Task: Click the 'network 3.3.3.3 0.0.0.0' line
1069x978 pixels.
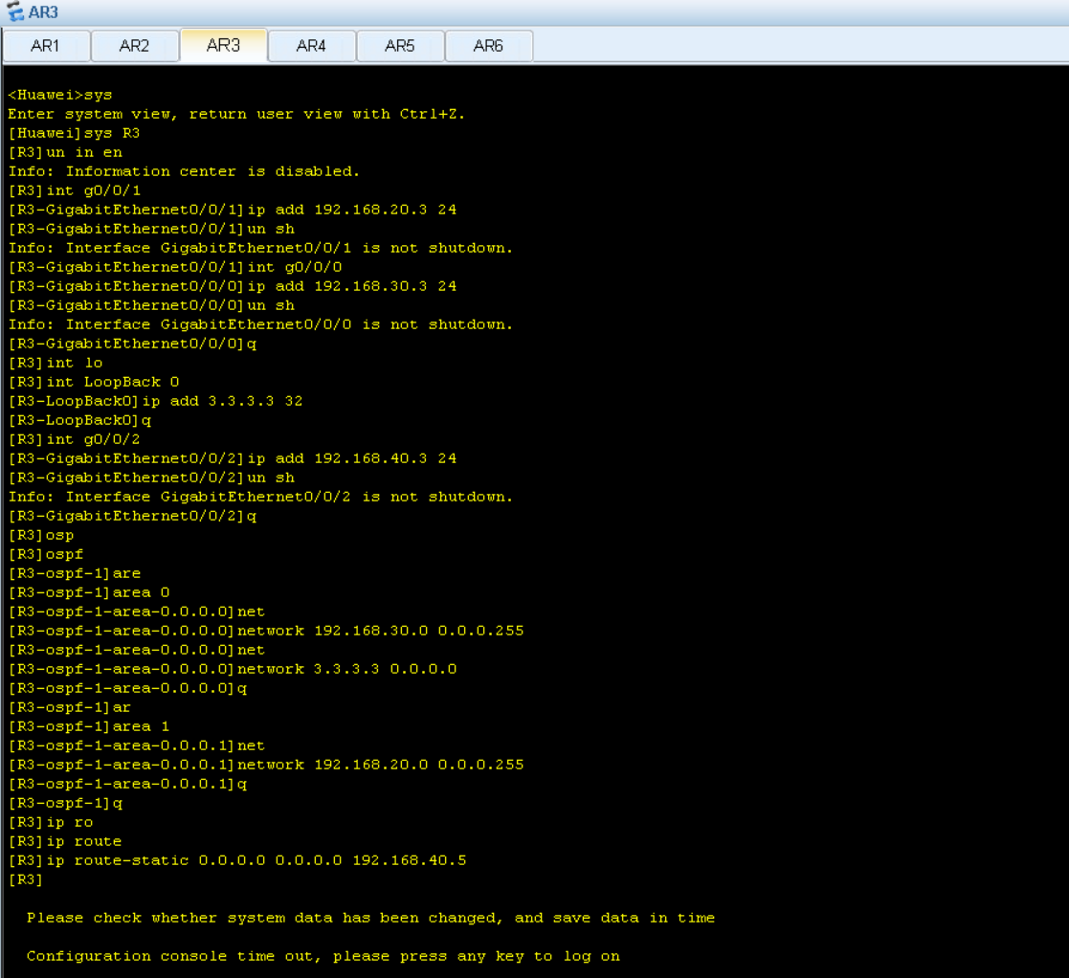Action: pyautogui.click(x=233, y=669)
